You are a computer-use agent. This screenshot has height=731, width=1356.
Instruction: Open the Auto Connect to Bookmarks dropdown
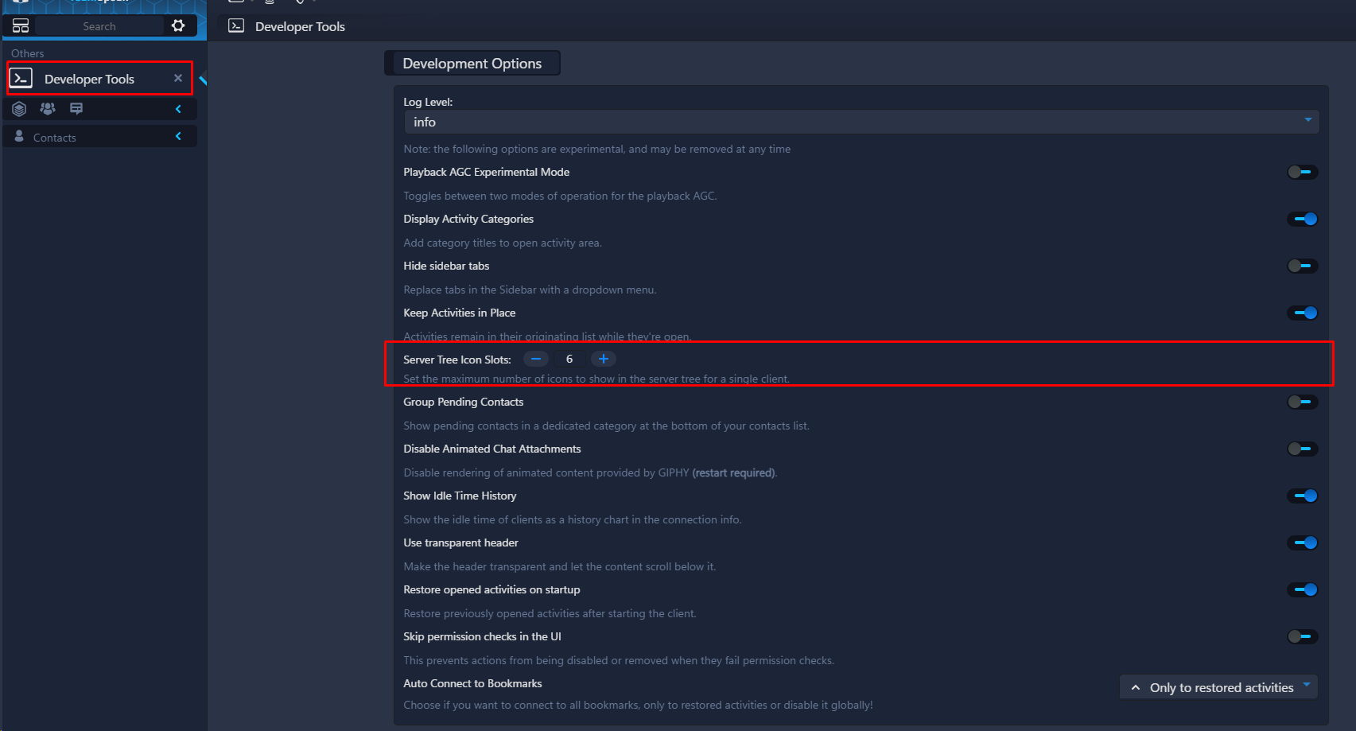point(1218,687)
